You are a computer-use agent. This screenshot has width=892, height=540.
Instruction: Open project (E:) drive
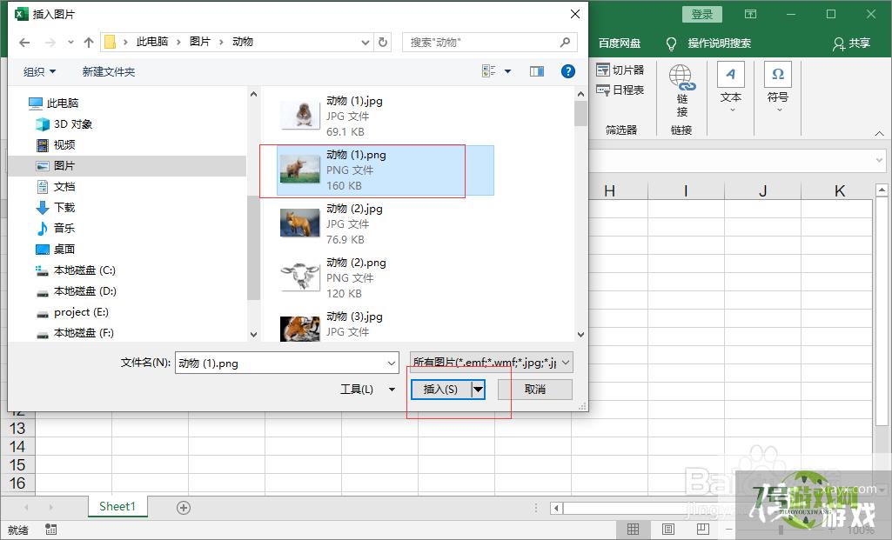click(71, 312)
